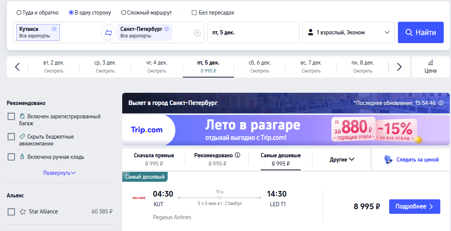Select В одну сторону trip type

[x=90, y=13]
